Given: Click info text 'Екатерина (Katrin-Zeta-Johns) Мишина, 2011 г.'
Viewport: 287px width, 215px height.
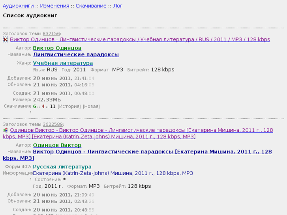Looking at the screenshot, I should [113, 173].
